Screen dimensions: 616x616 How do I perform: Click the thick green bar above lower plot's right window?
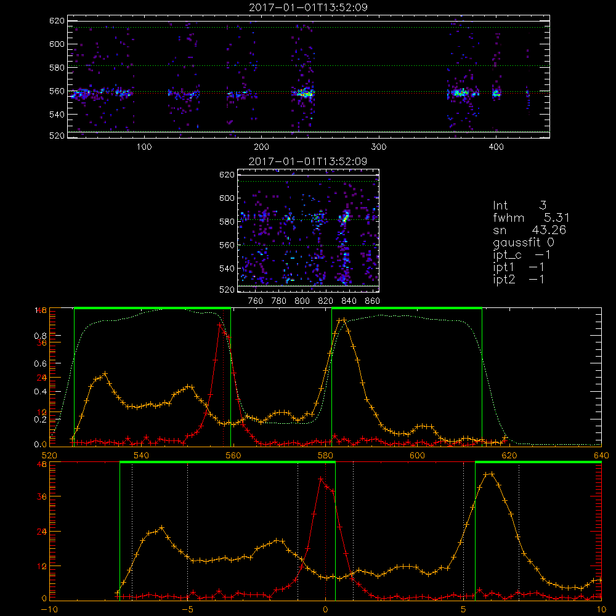(x=538, y=462)
